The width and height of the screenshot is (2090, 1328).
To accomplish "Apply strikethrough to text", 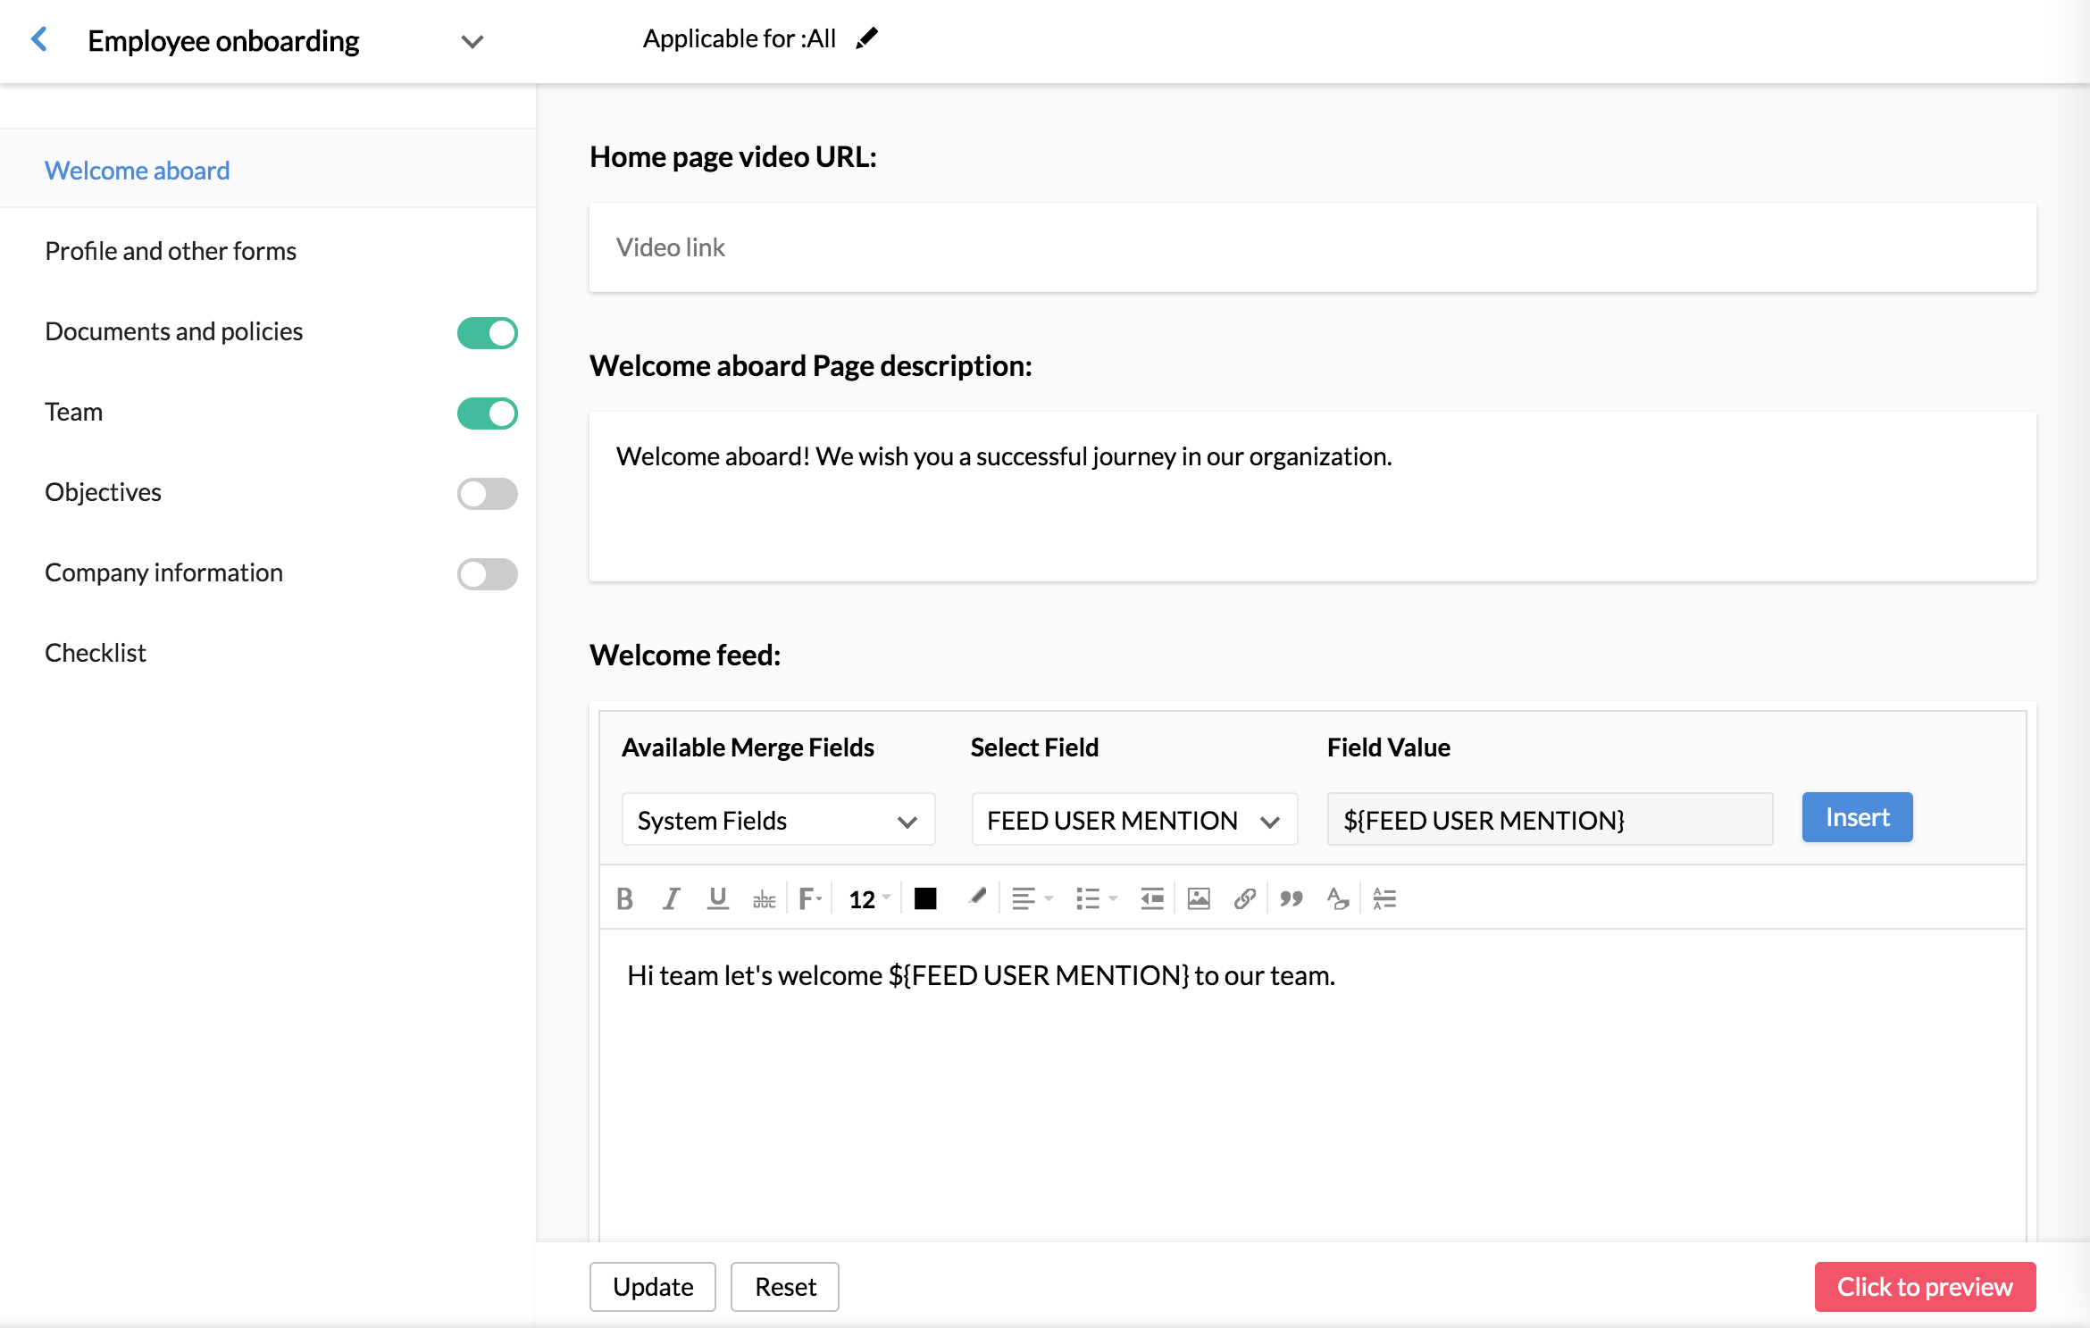I will tap(764, 898).
